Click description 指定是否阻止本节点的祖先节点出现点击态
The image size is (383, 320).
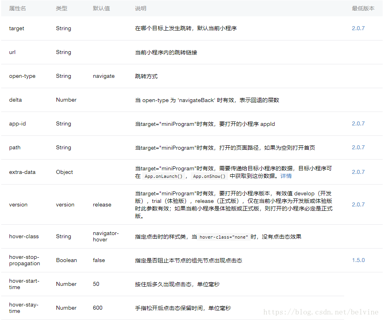tap(189, 261)
